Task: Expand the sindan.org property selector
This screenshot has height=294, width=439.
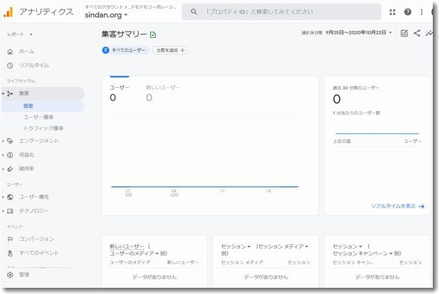Action: point(106,14)
